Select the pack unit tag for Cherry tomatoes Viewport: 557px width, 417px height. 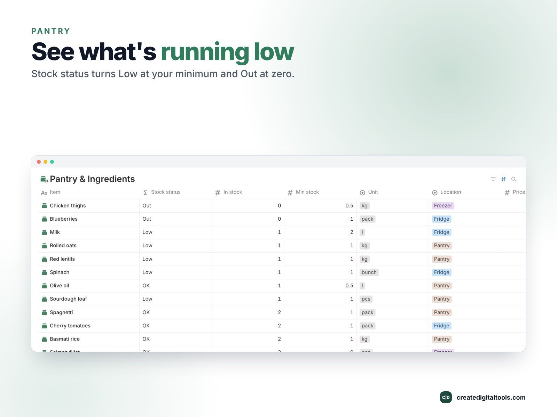point(367,326)
